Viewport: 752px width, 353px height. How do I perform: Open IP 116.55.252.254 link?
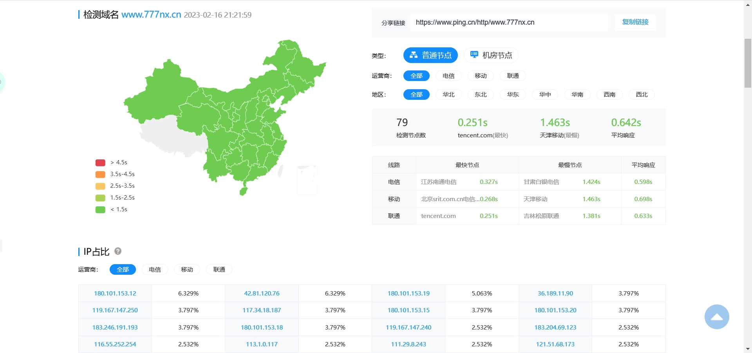(x=115, y=344)
